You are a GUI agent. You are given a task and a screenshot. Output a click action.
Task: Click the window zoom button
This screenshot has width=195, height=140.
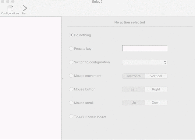pos(13,1)
